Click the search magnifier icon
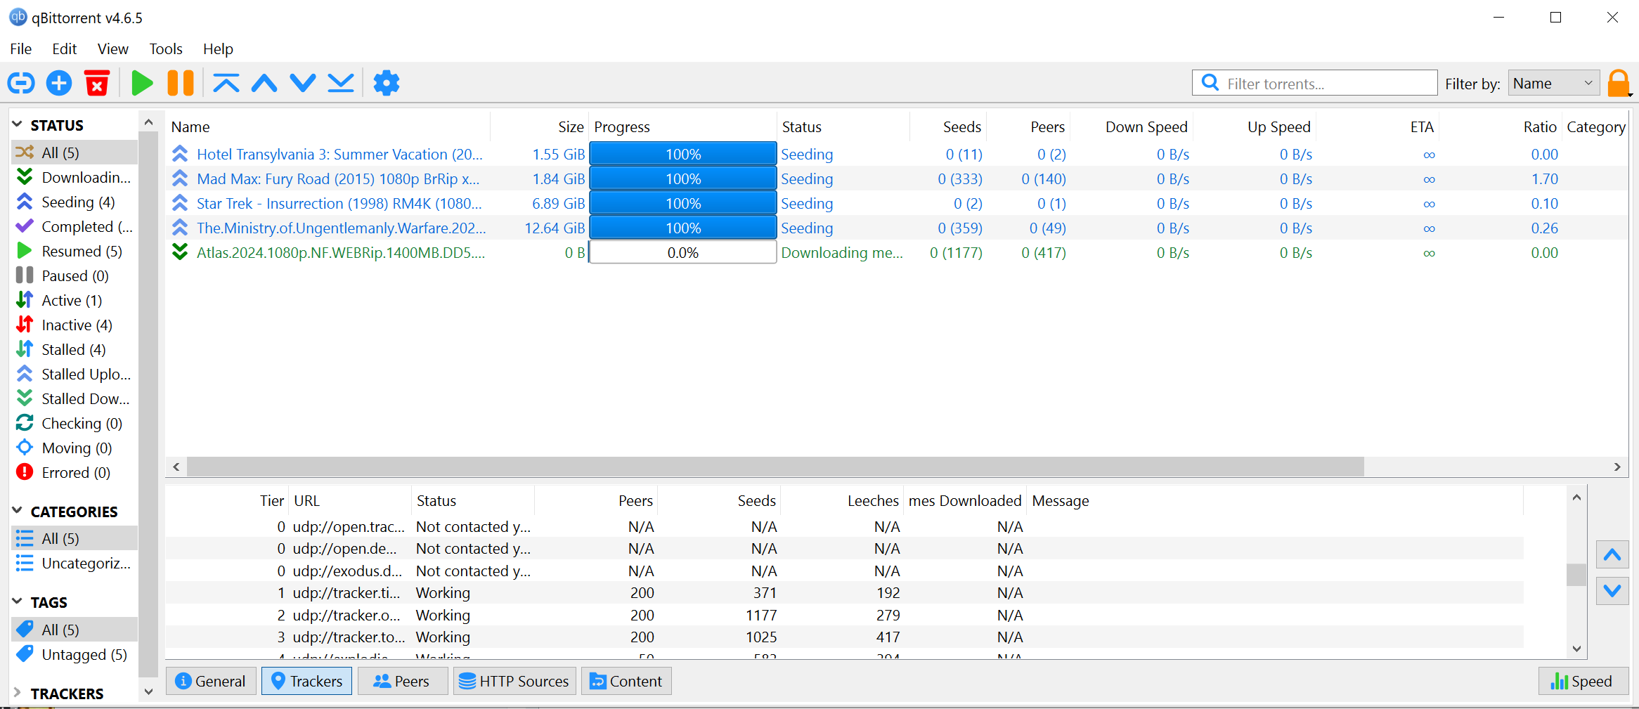1639x709 pixels. 1210,83
